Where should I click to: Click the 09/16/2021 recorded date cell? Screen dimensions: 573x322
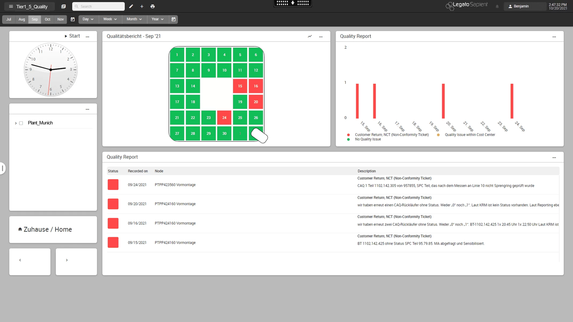point(137,223)
